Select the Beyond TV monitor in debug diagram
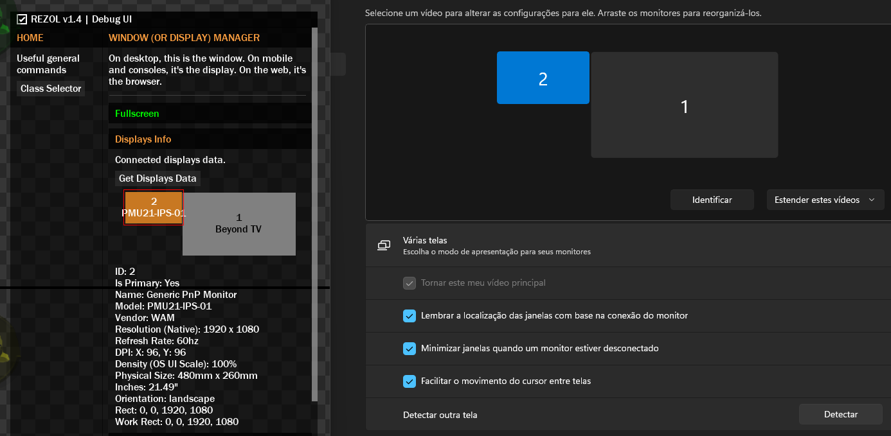891x436 pixels. point(239,223)
